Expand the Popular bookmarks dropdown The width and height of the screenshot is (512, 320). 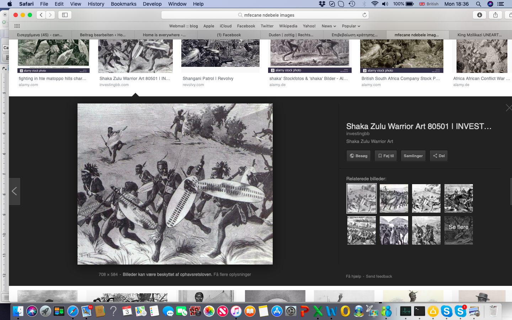(351, 26)
